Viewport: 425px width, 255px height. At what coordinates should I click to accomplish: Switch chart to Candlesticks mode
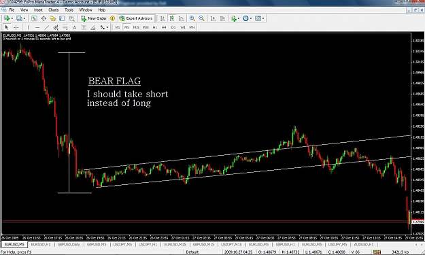tap(172, 18)
